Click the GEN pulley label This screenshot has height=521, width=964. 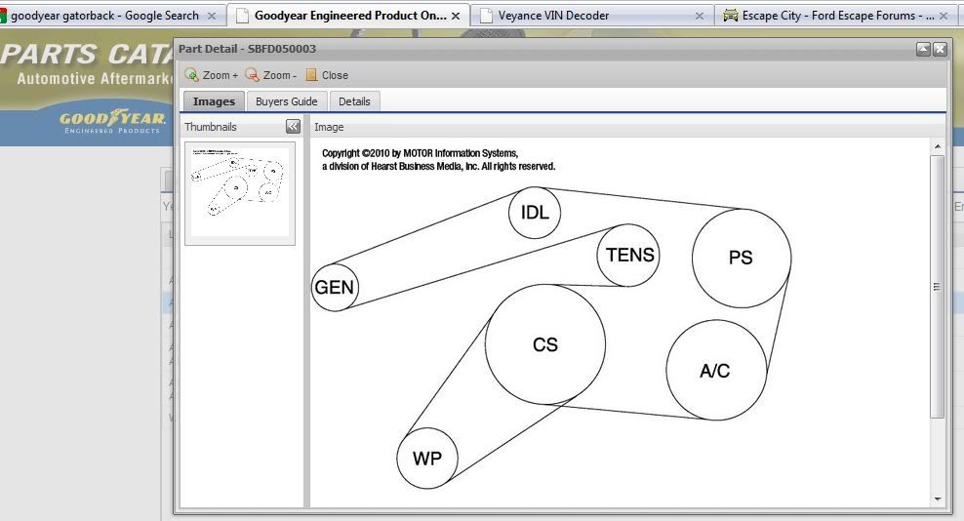point(334,287)
